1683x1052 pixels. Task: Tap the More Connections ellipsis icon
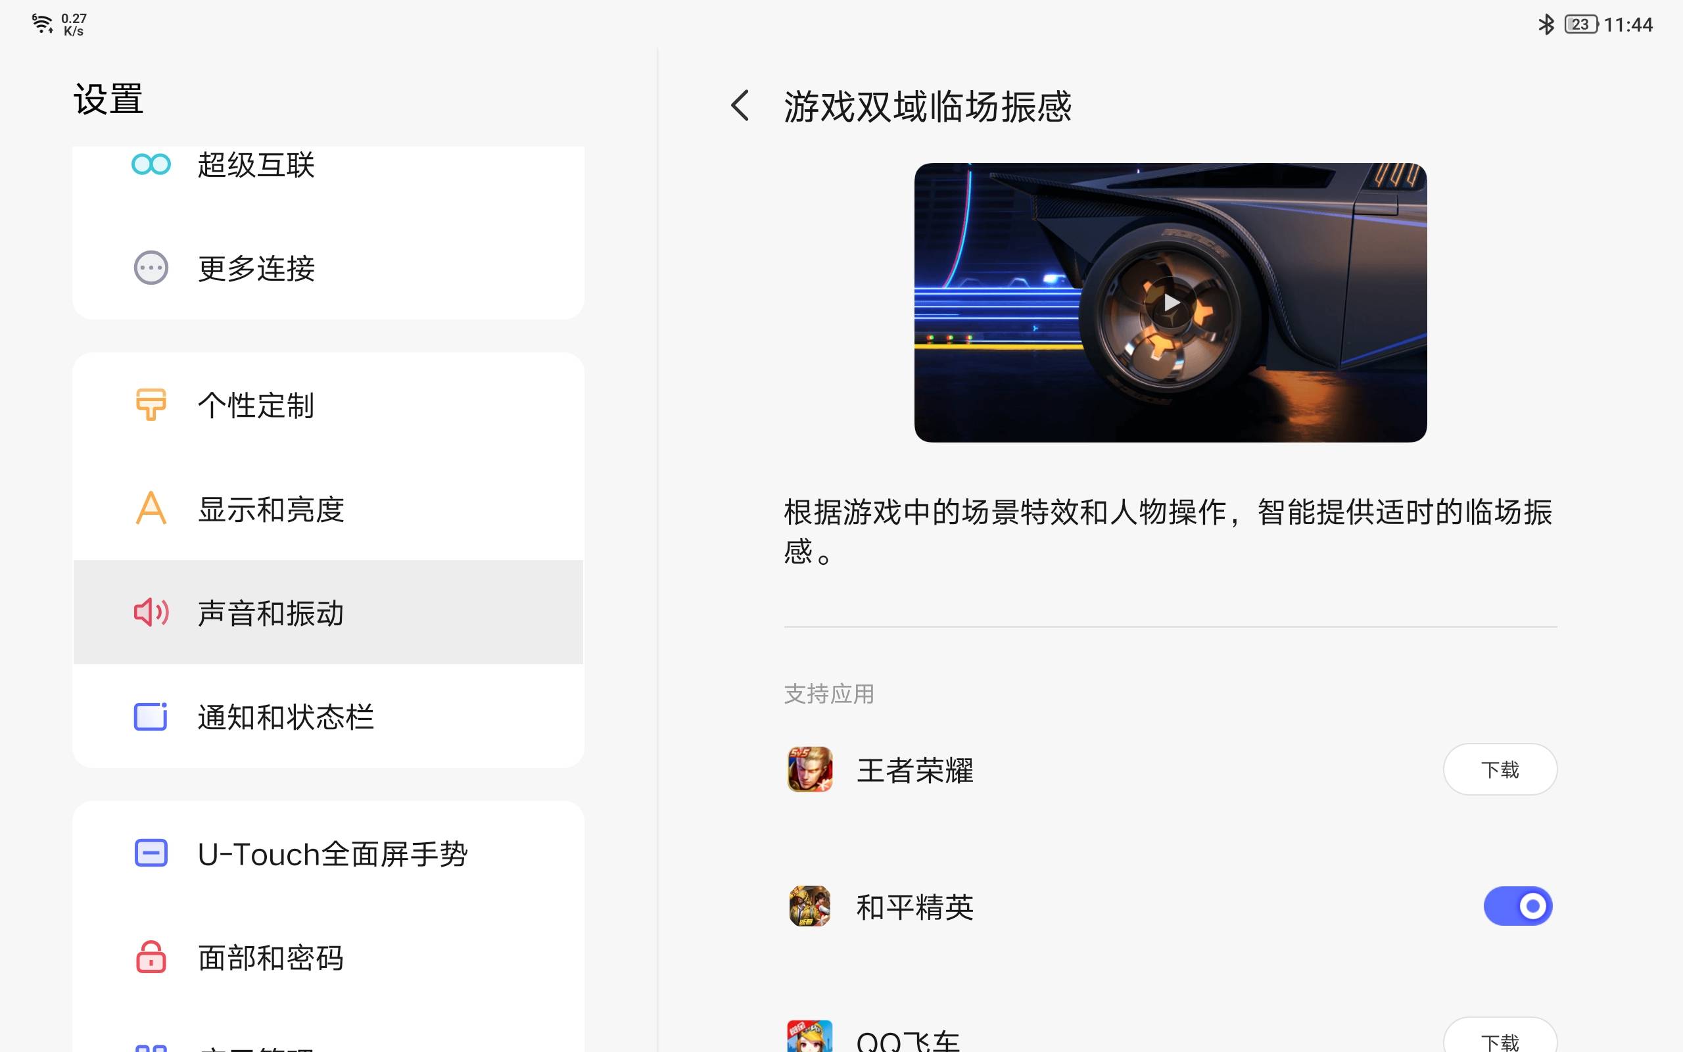(151, 268)
